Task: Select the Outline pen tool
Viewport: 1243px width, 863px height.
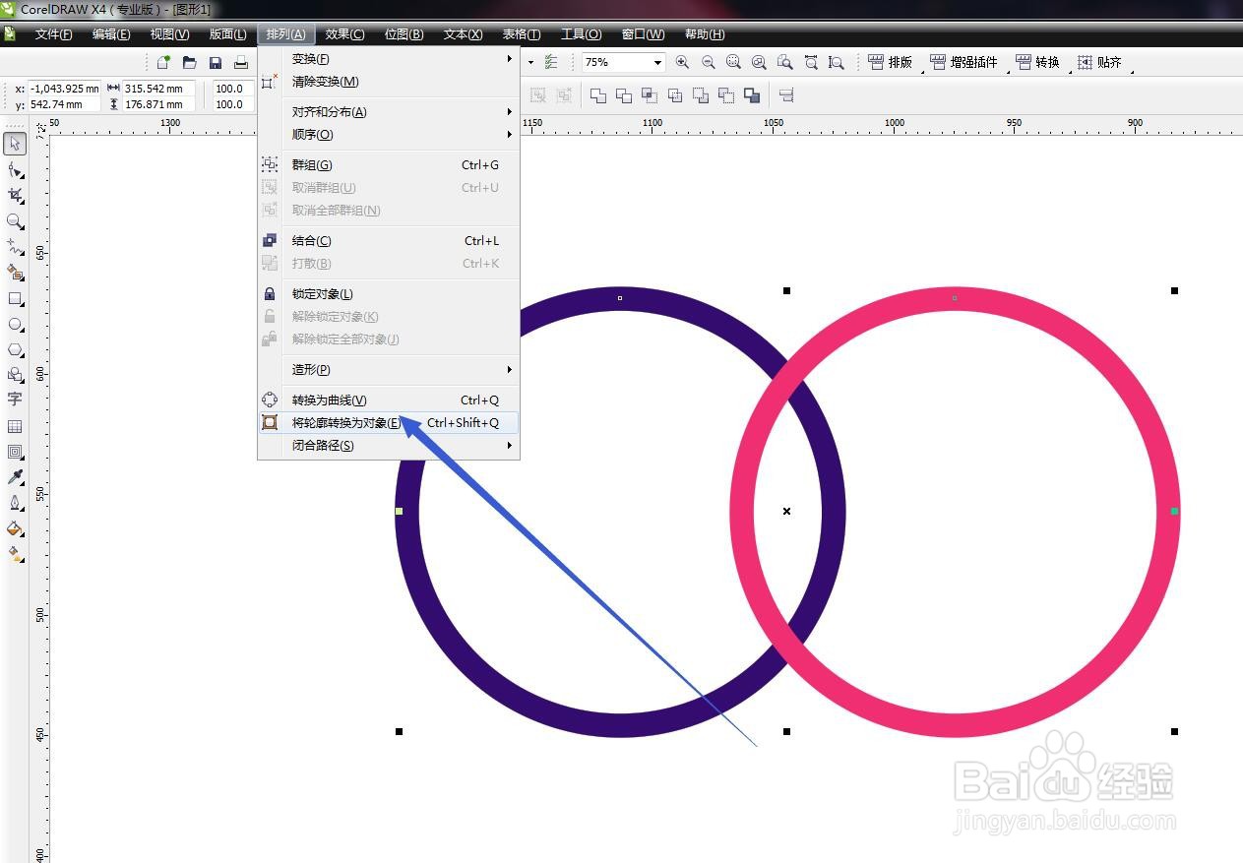Action: coord(15,503)
